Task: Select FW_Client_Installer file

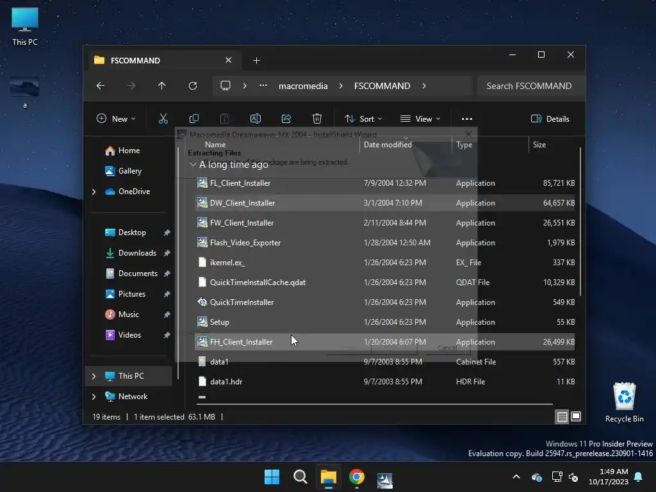Action: pos(385,223)
